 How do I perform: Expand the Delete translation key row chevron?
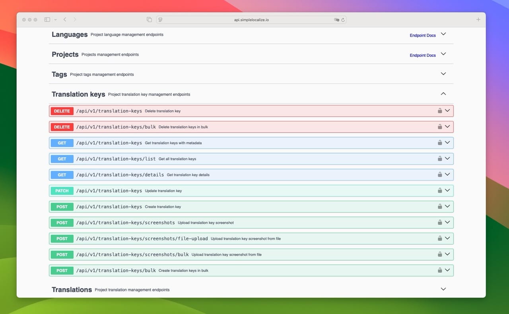447,111
